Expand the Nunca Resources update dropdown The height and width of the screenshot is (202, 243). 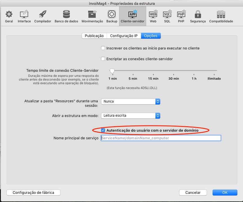coord(131,101)
